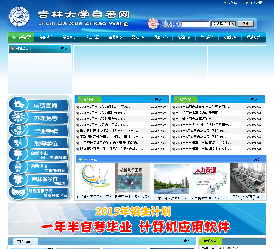Click the flower icon beside 吉林省学位考试网

point(18,179)
